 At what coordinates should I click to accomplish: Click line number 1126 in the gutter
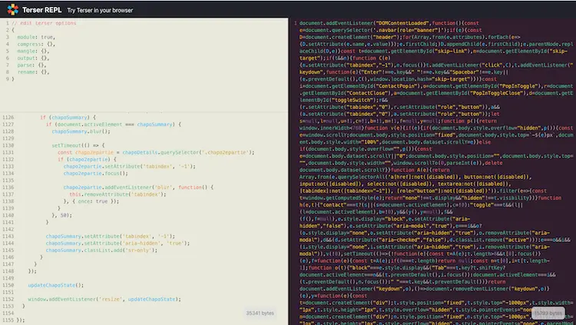click(x=8, y=118)
